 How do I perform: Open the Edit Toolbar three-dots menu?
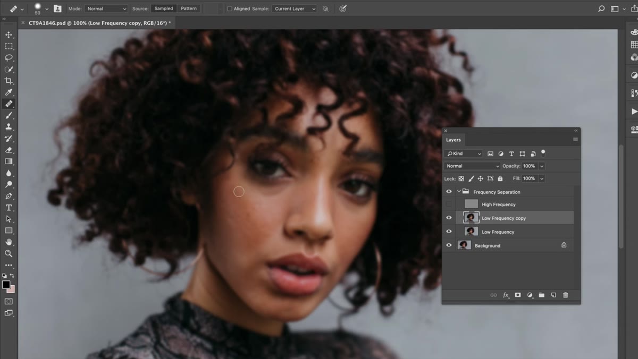(x=9, y=265)
